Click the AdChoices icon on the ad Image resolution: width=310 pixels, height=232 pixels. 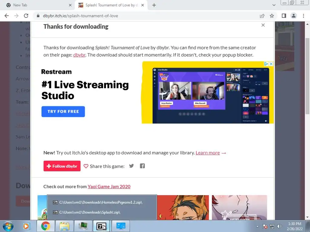(x=266, y=64)
